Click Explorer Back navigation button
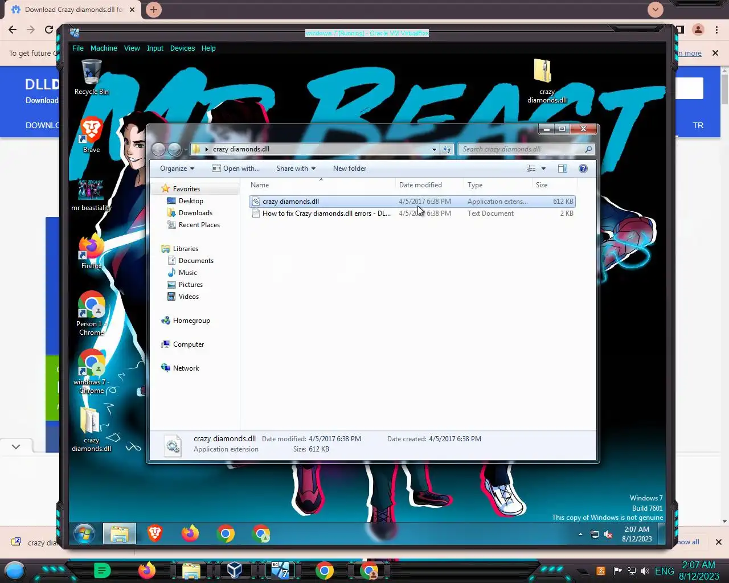729x583 pixels. point(159,149)
